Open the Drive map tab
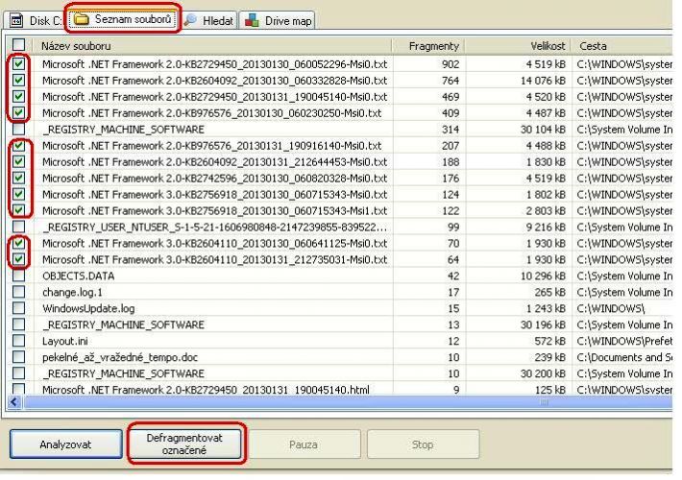The image size is (682, 480). coord(277,20)
